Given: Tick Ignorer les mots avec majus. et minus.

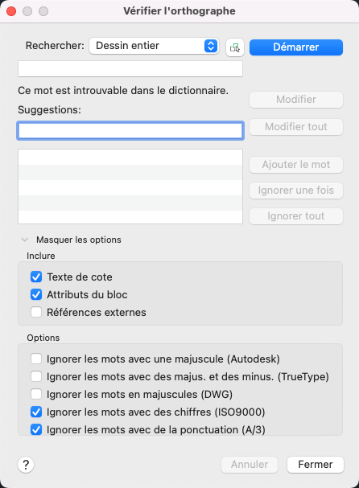Looking at the screenshot, I should click(x=36, y=376).
